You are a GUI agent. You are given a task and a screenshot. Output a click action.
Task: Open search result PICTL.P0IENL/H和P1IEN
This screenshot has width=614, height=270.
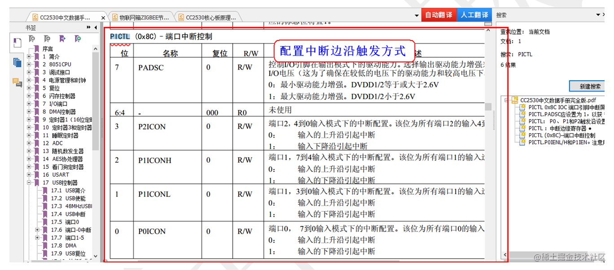566,142
